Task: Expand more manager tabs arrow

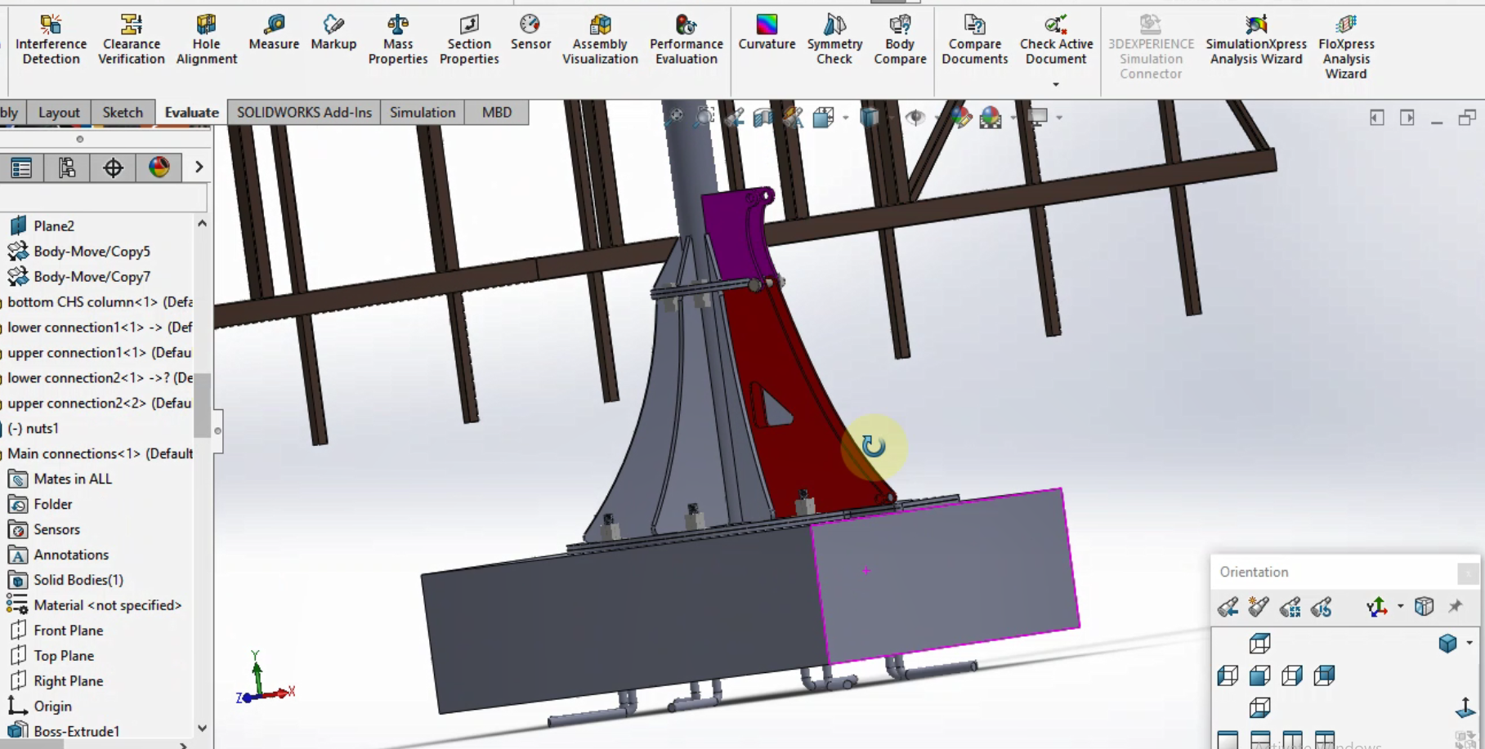Action: point(199,167)
